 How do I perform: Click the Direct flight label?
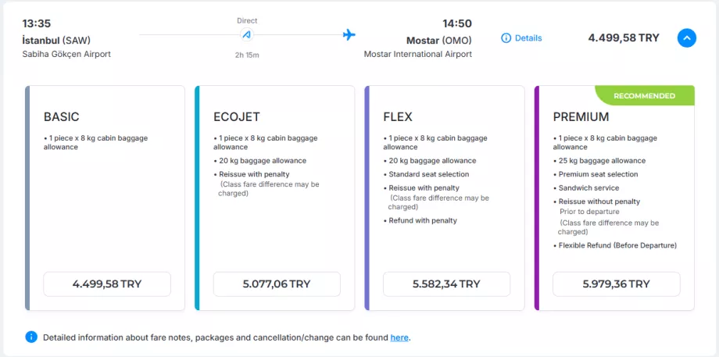click(x=247, y=20)
